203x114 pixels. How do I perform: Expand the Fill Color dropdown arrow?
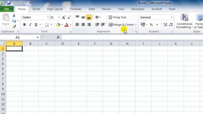(62, 25)
